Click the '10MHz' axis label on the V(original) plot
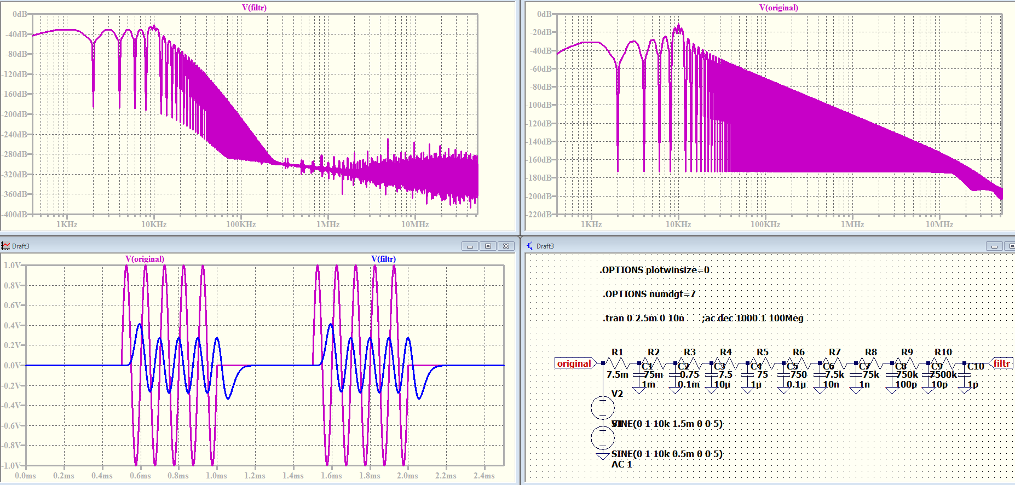This screenshot has width=1015, height=485. pos(939,224)
